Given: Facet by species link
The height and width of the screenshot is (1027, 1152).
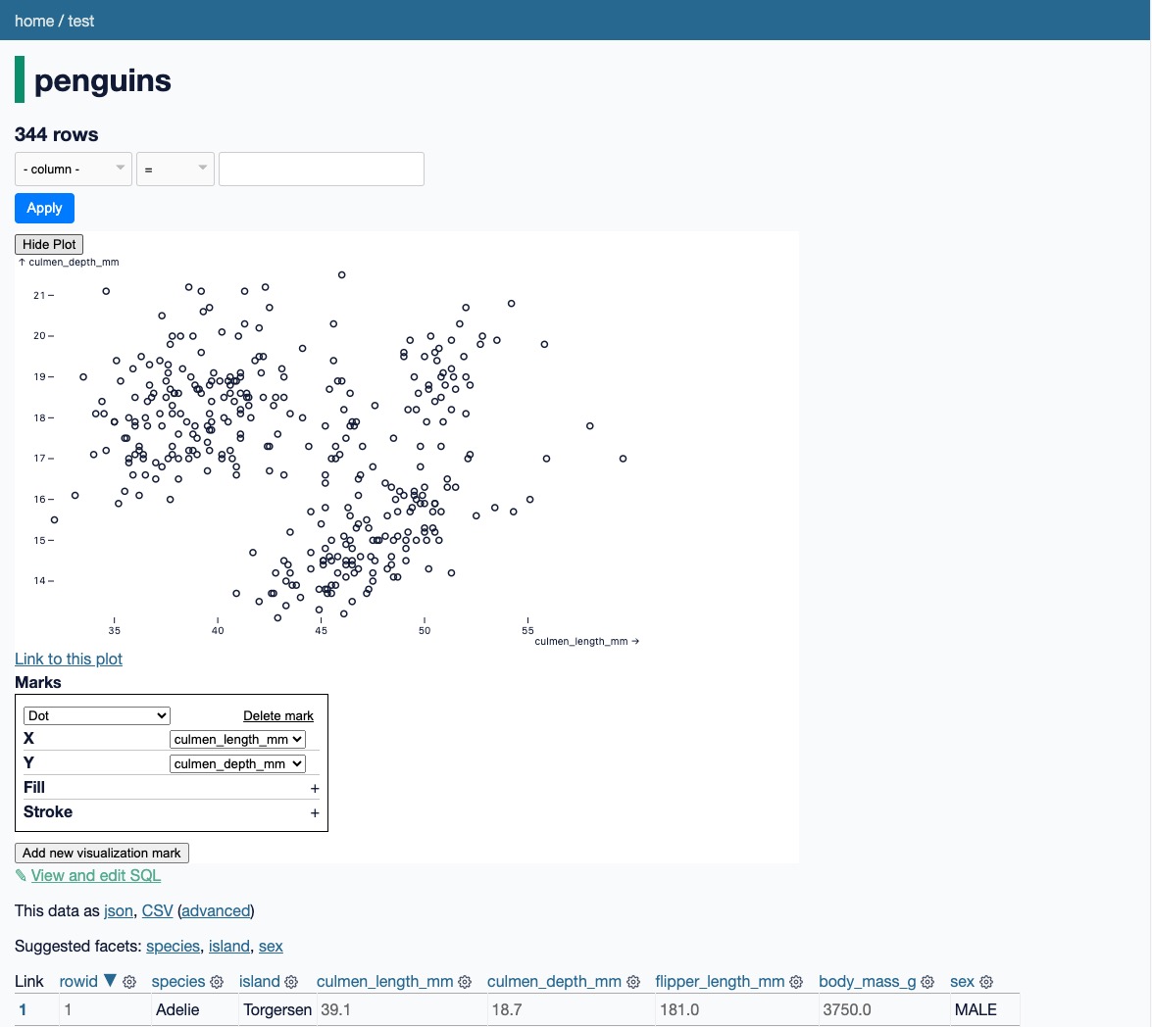Looking at the screenshot, I should click(x=173, y=947).
